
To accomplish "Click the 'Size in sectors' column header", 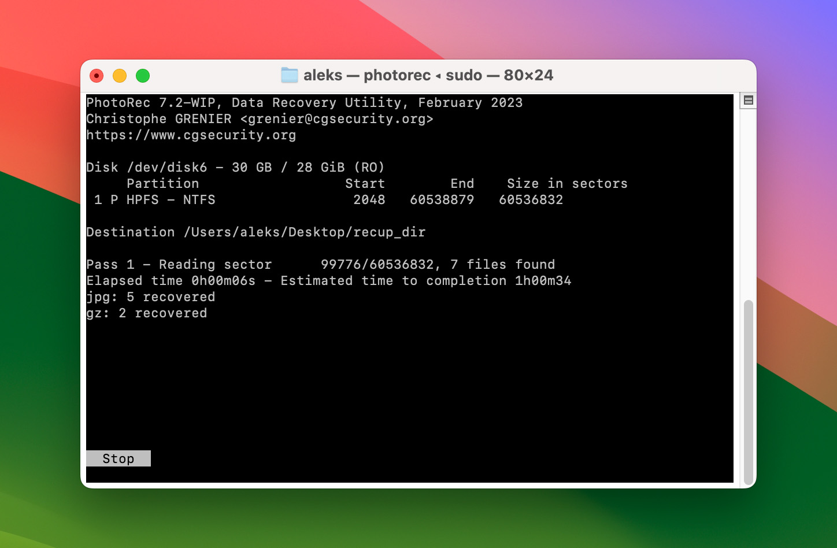I will pyautogui.click(x=568, y=184).
